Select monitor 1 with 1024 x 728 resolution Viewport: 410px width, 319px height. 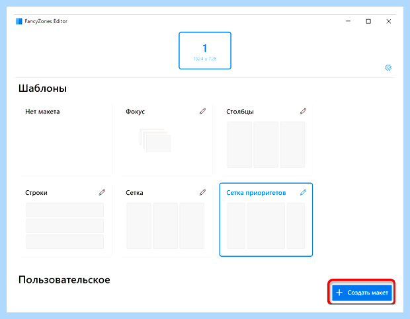(205, 51)
